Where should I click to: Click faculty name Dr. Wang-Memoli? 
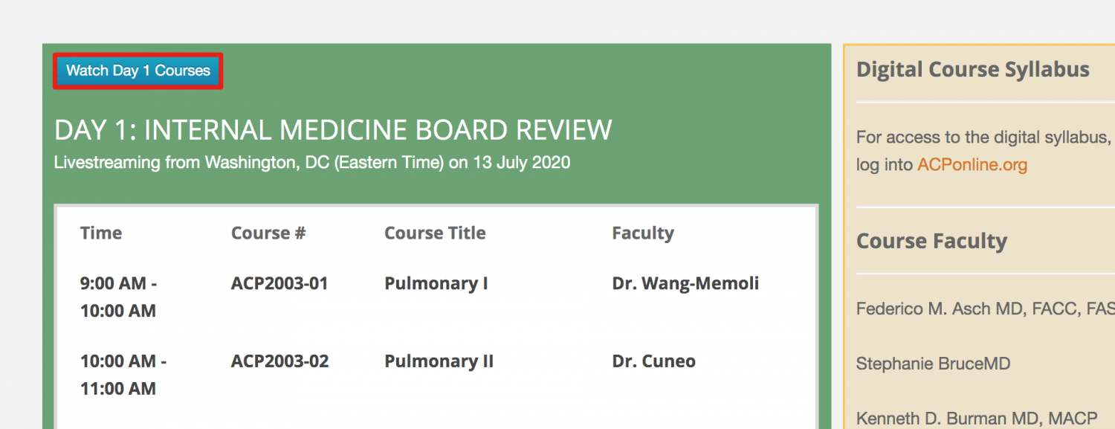[685, 283]
